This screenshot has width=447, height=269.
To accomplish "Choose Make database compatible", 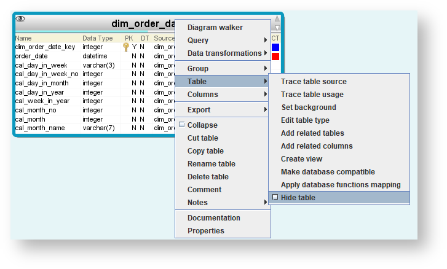I will [339, 171].
